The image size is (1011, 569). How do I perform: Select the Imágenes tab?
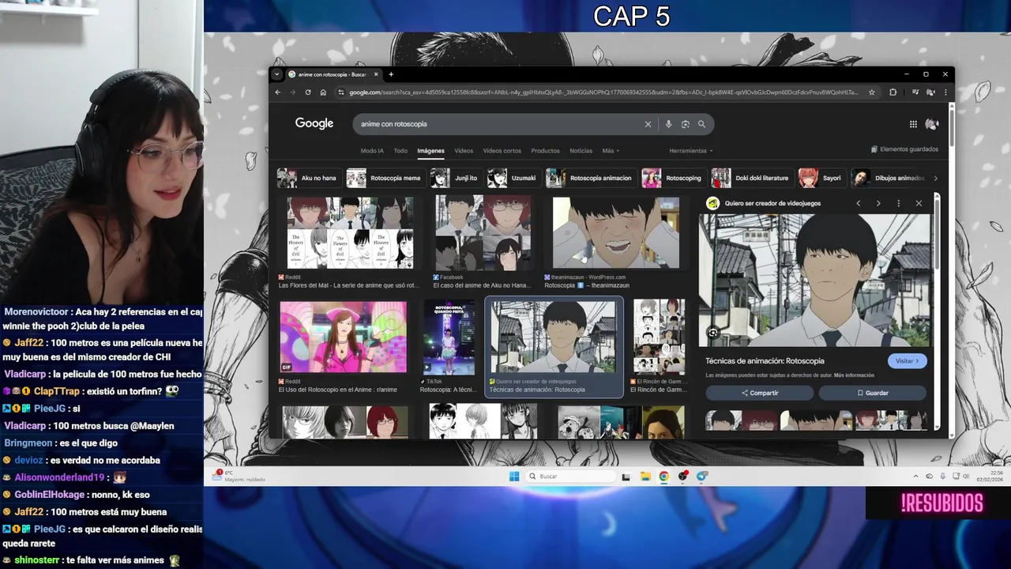[430, 151]
